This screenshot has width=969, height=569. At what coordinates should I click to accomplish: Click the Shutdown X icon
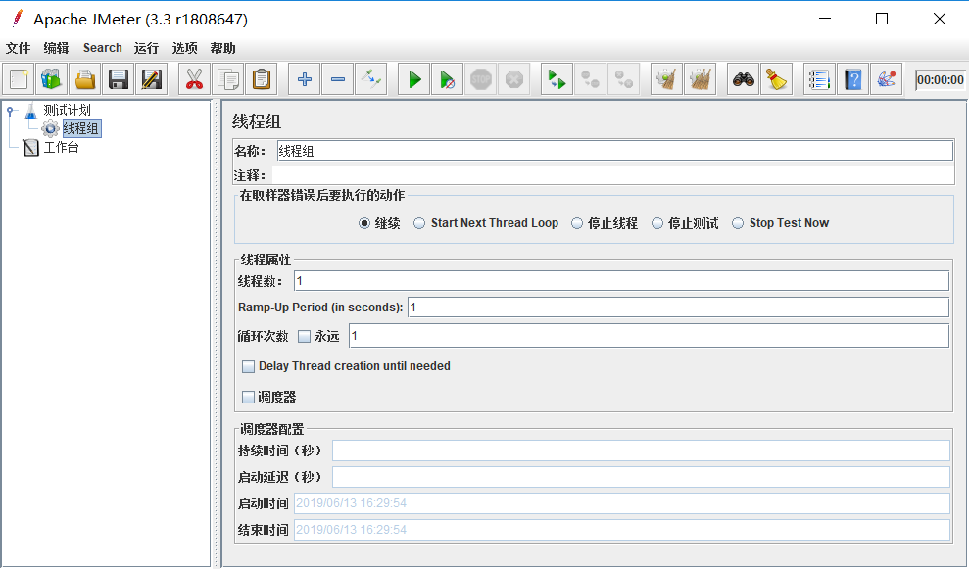pos(514,79)
